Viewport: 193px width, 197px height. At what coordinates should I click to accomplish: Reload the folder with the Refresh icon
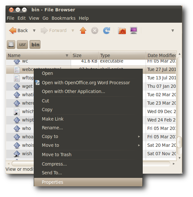tap(107, 30)
